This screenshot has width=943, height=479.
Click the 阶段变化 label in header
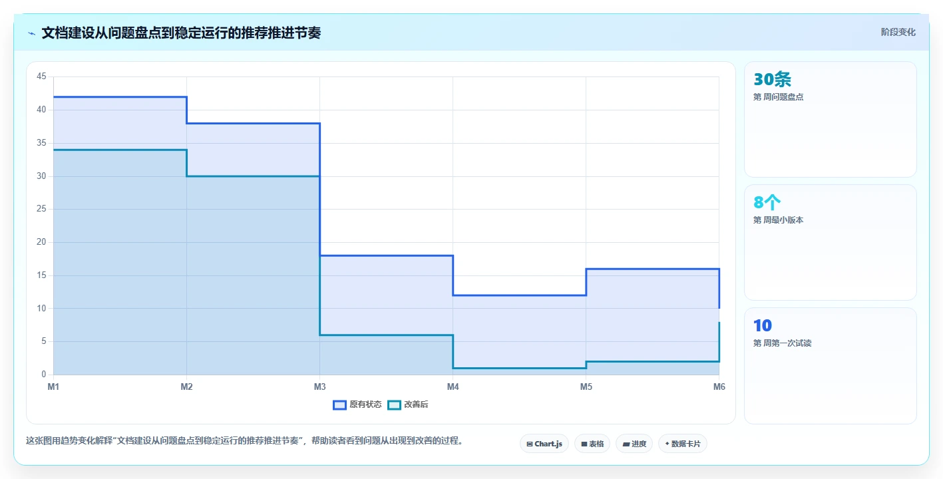tap(898, 32)
